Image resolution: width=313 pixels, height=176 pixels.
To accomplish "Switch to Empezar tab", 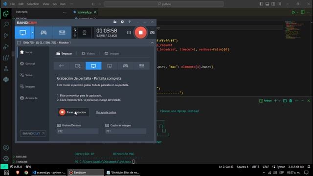I will coord(64,53).
